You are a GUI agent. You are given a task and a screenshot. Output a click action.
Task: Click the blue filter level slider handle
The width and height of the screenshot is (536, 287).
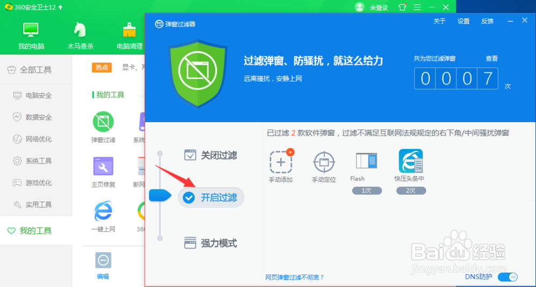(x=160, y=195)
